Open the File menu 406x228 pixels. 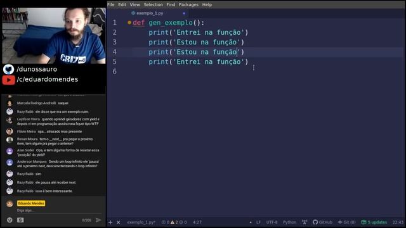click(x=111, y=4)
